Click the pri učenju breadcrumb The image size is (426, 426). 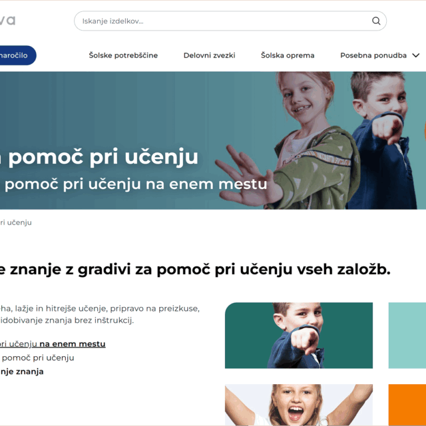pos(16,222)
